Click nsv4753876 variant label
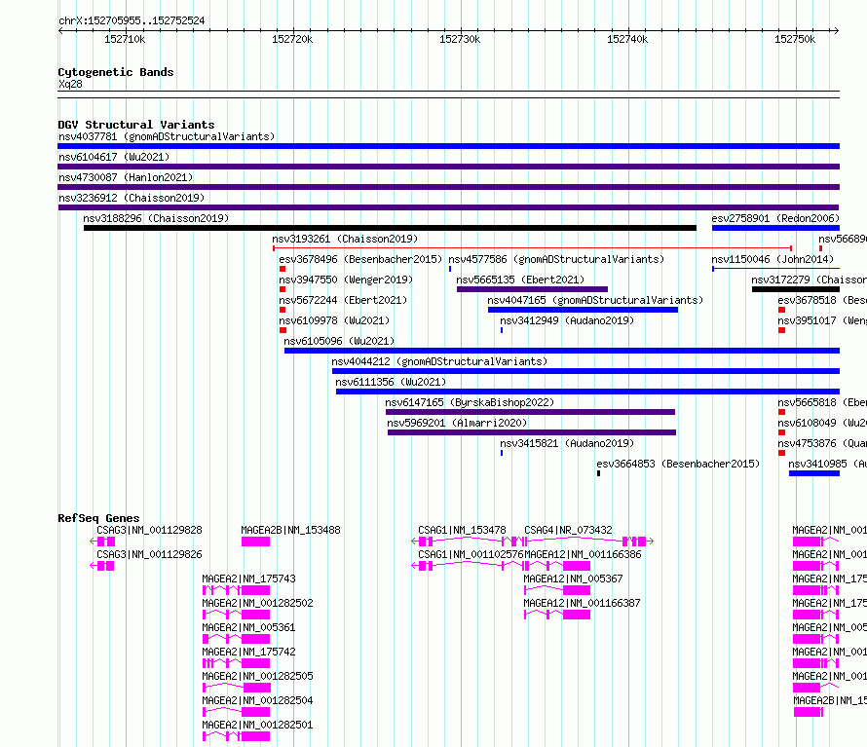Viewport: 867px width, 747px height. (x=821, y=443)
